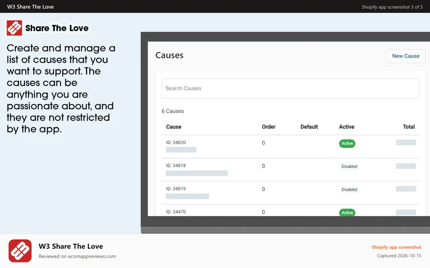
Task: Click the Total column header
Action: click(x=409, y=127)
